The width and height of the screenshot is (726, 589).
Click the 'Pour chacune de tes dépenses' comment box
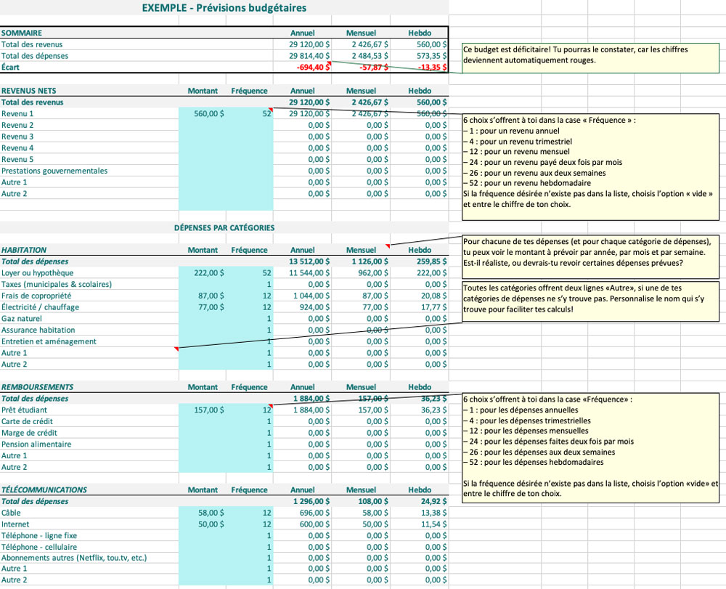[x=590, y=256]
